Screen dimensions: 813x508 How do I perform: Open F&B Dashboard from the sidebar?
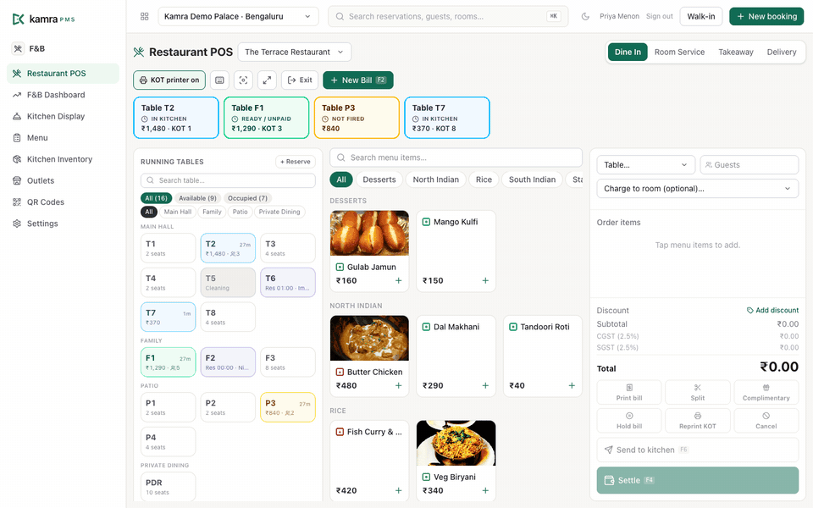(x=63, y=95)
